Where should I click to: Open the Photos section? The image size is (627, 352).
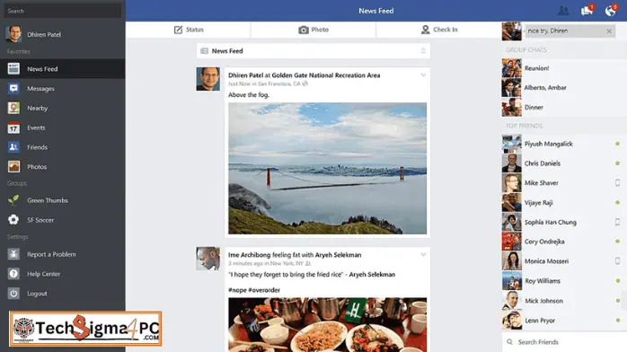pyautogui.click(x=62, y=167)
